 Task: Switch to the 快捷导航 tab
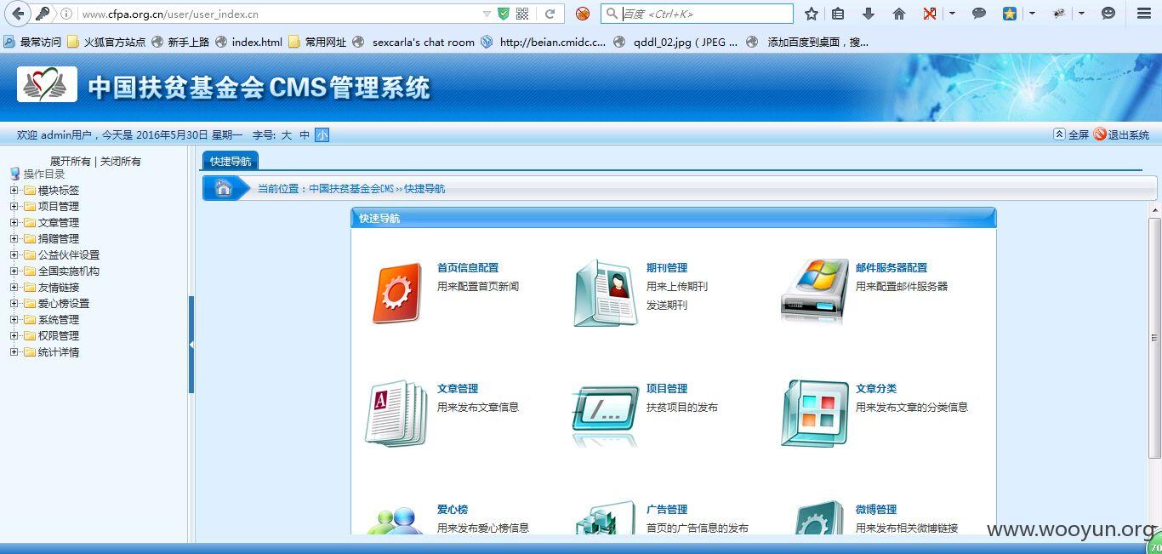click(231, 161)
